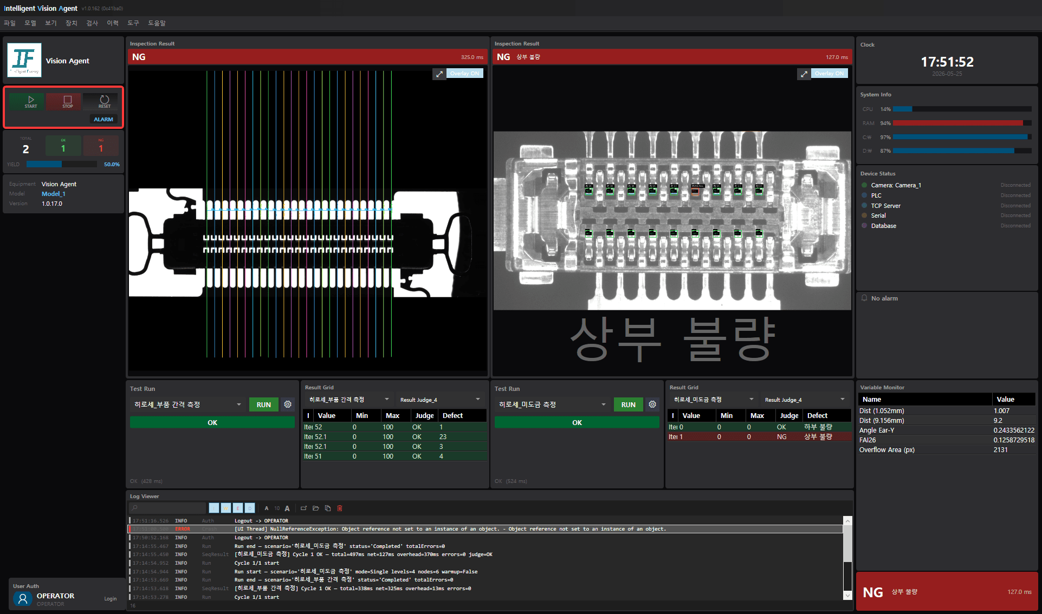
Task: Toggle Overlay ON for left inspection image
Action: pos(464,74)
